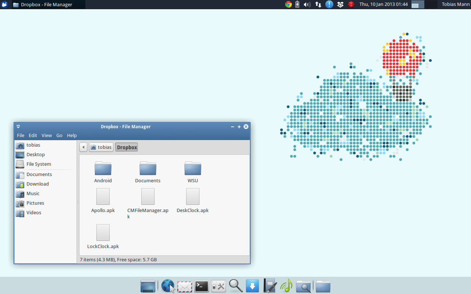Open the Android folder

point(103,168)
